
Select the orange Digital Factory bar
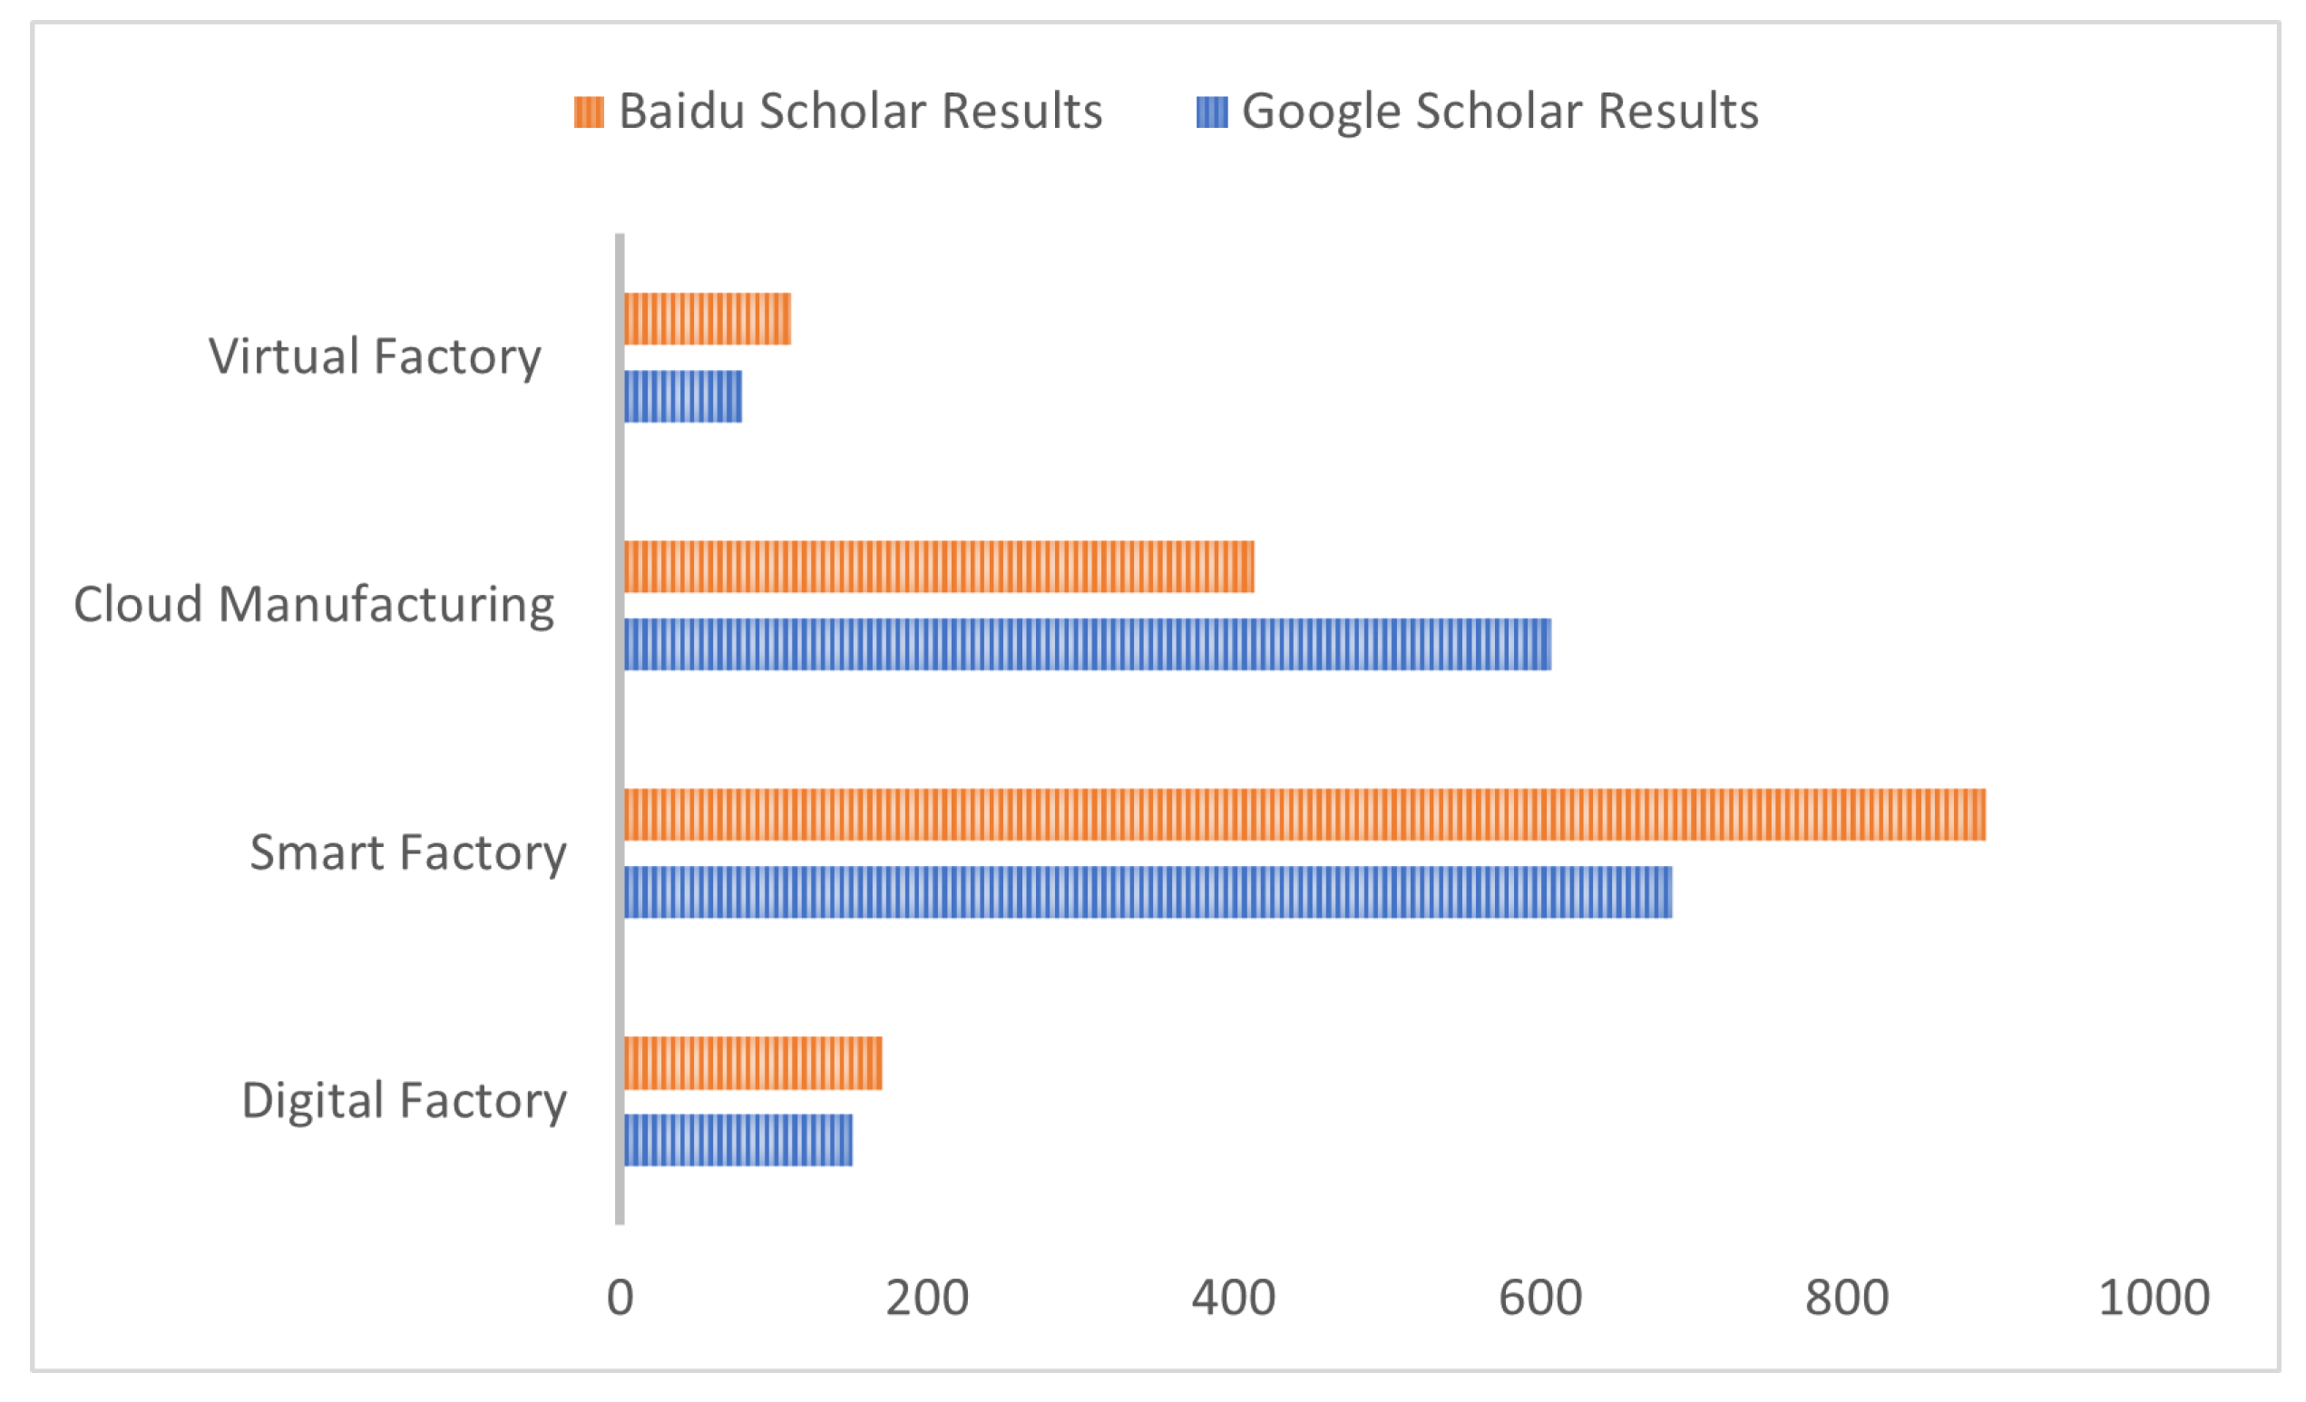click(753, 1064)
